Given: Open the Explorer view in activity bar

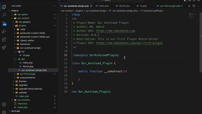Looking at the screenshot, I should click(x=4, y=7).
